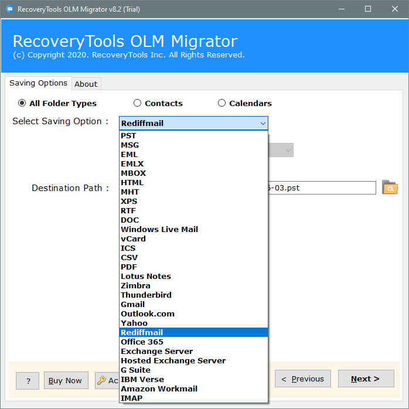Pick MBOX format in the dropdown list
The image size is (409, 409).
(193, 173)
